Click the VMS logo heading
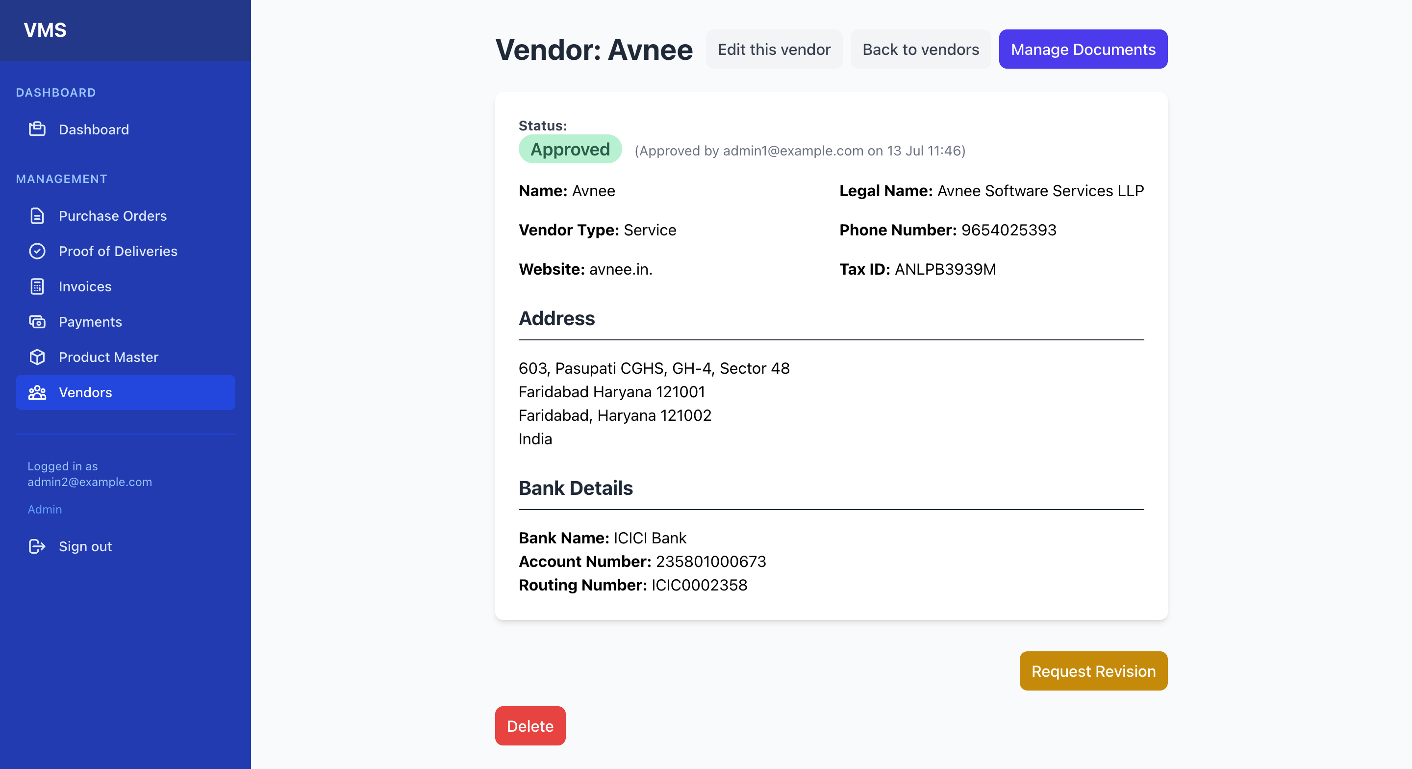 (x=46, y=30)
